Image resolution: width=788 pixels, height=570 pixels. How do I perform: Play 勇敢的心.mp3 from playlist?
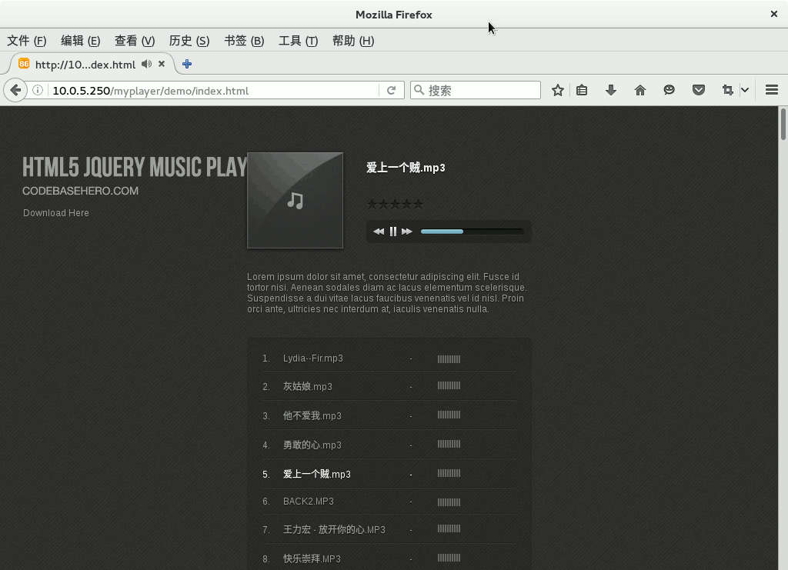312,445
